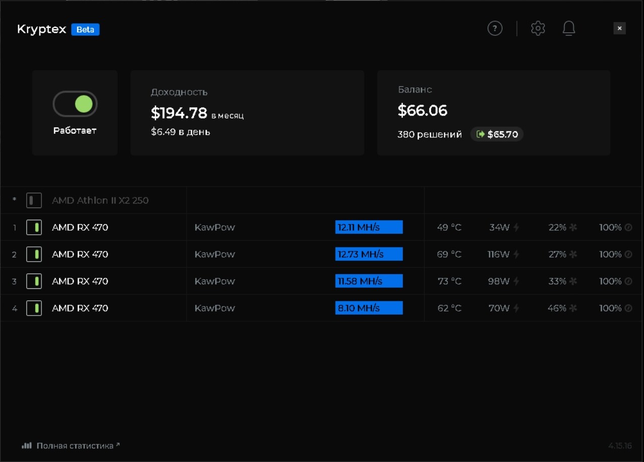
Task: Click the 22% fan speed value
Action: click(557, 228)
